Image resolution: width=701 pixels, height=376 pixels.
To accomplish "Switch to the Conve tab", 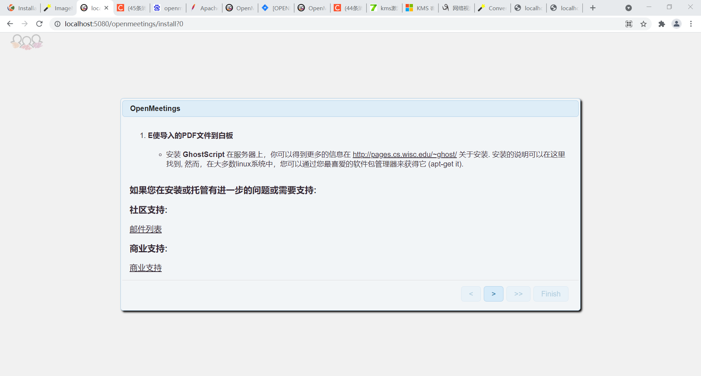I will pyautogui.click(x=493, y=8).
